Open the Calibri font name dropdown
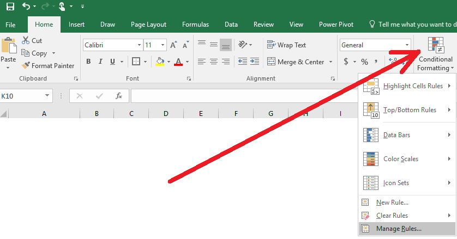Image resolution: width=457 pixels, height=239 pixels. tap(139, 45)
